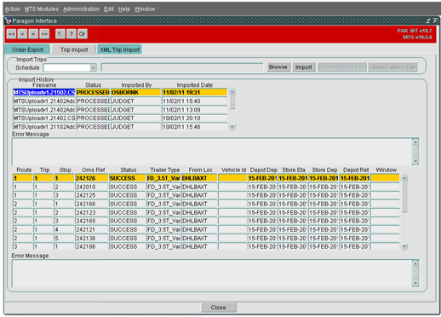Click the '?..' enter query button

click(60, 34)
